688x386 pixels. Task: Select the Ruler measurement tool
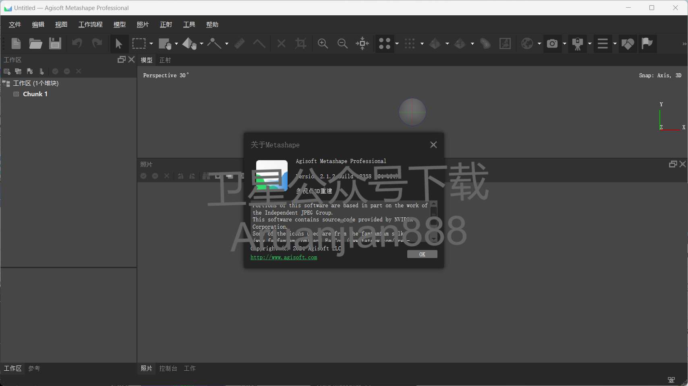coord(240,43)
